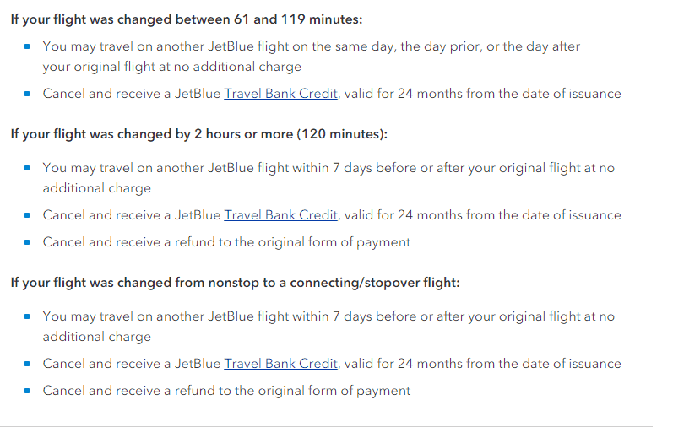Click blue bullet before Travel Bank Credit item in nonstop section
The width and height of the screenshot is (673, 438).
click(27, 364)
